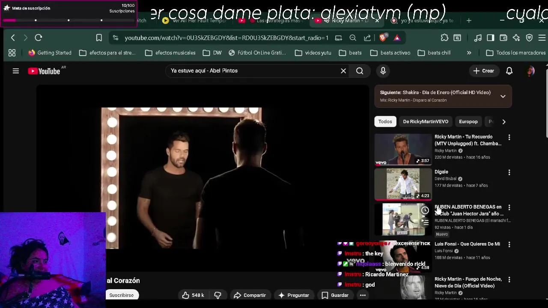Click the browser address URL field
The height and width of the screenshot is (308, 548).
pos(226,38)
